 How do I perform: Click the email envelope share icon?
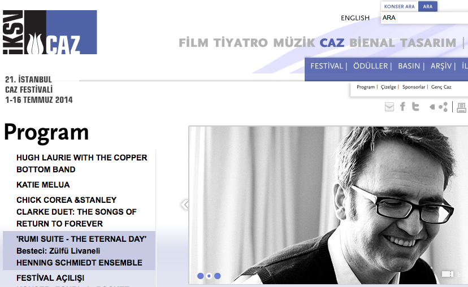click(389, 107)
